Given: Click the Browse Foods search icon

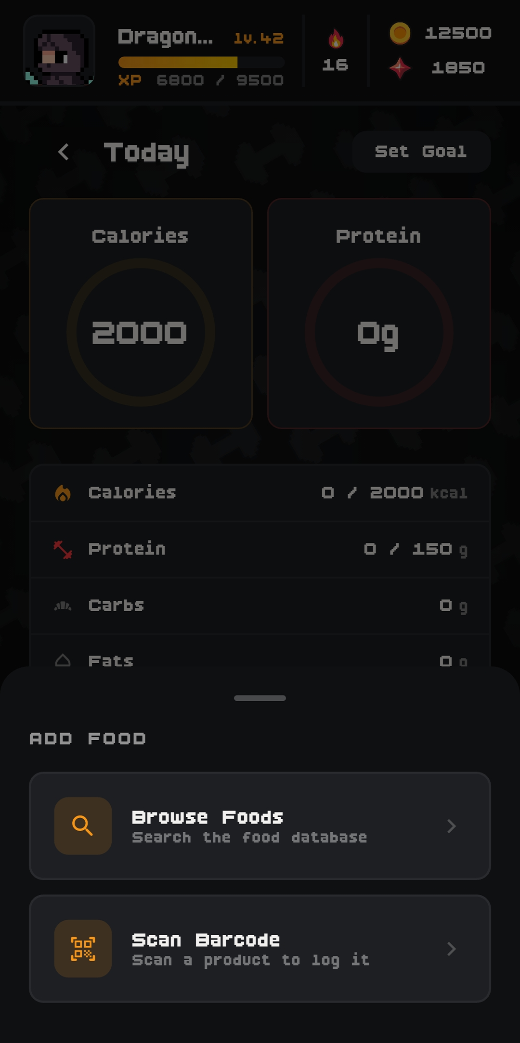Looking at the screenshot, I should click(83, 826).
